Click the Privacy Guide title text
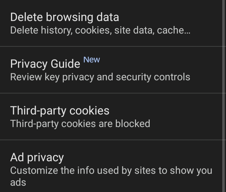 (45, 64)
